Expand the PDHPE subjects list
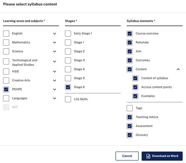 pos(55,89)
